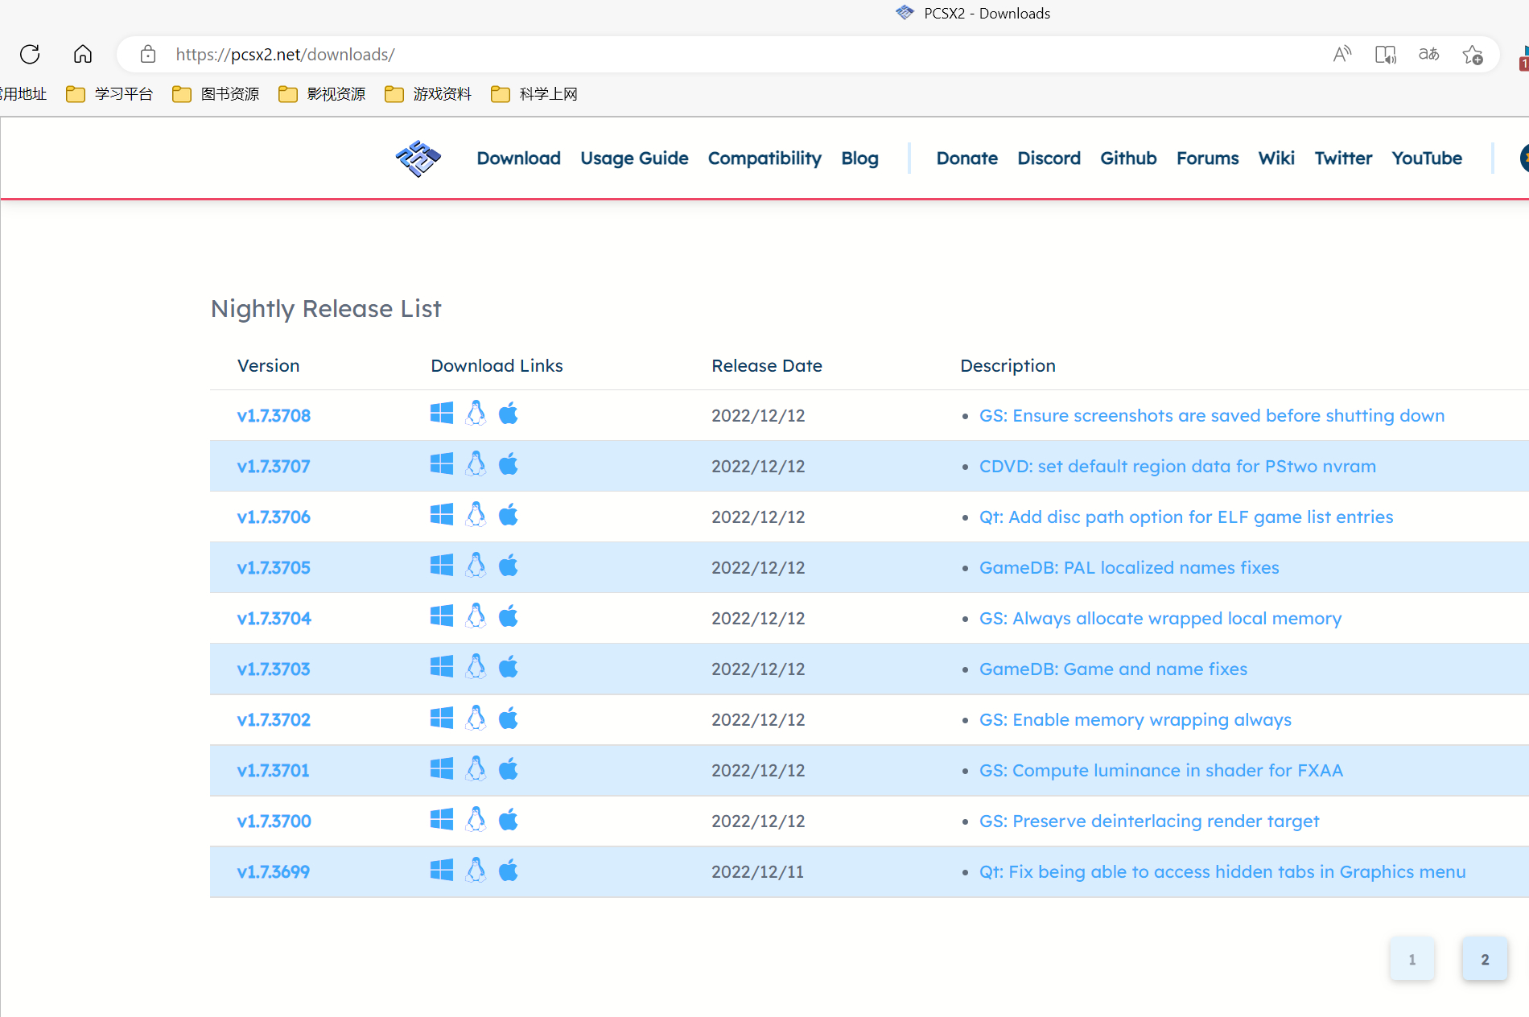
Task: Add this page to favorites star icon
Action: pos(1473,54)
